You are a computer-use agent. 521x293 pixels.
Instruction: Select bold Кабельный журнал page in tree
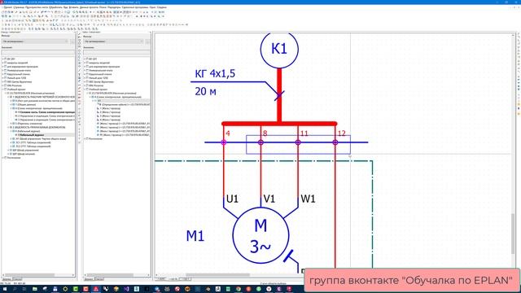[31, 135]
